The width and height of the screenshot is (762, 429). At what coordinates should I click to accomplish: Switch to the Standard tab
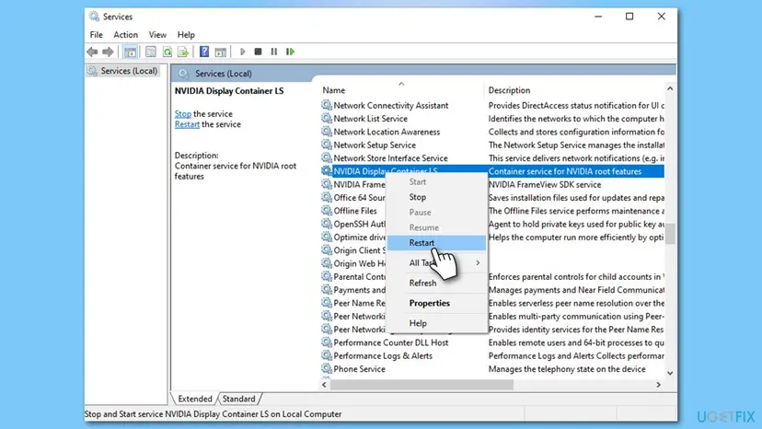tap(238, 399)
